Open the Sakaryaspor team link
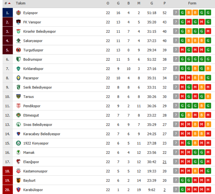This screenshot has height=194, width=215. pos(33,41)
